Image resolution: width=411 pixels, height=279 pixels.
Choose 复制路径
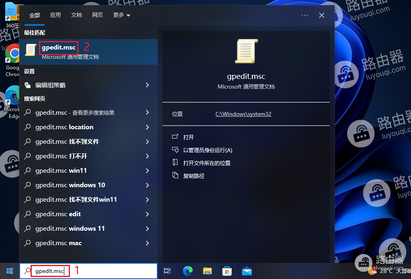(194, 176)
